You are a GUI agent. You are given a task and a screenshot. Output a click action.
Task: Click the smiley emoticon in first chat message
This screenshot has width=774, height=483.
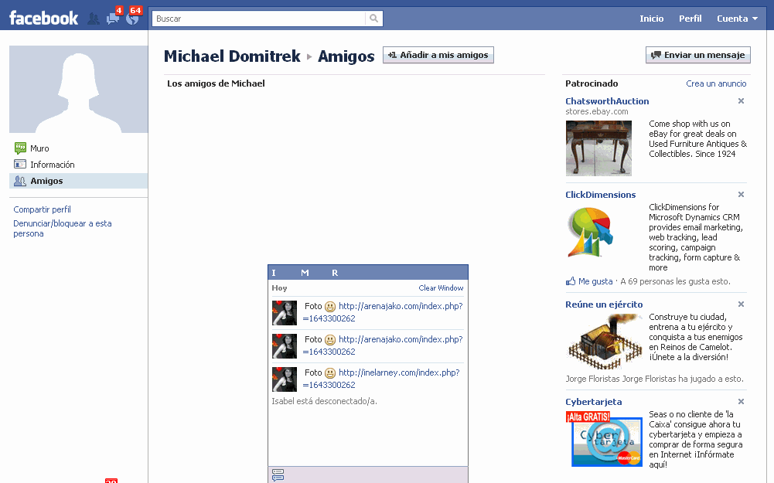click(x=330, y=307)
